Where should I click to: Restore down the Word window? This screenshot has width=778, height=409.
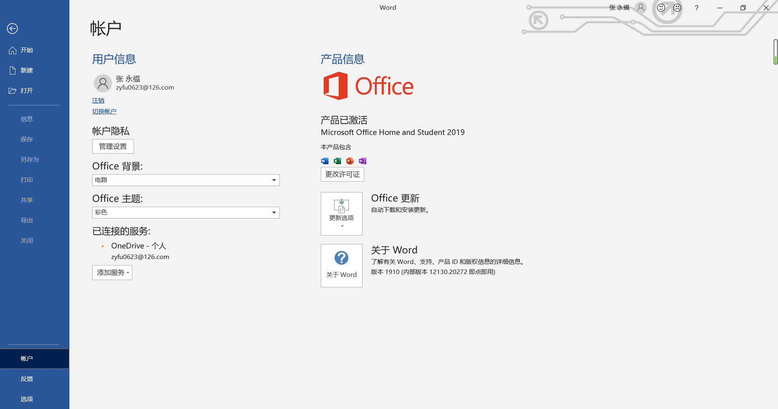point(743,8)
